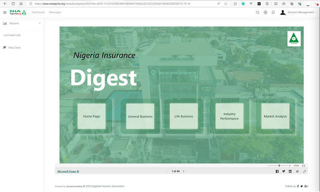Open the notifications bell icon

click(273, 12)
